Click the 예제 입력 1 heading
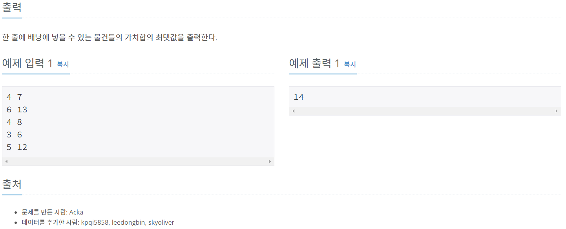Image resolution: width=566 pixels, height=229 pixels. [x=27, y=63]
